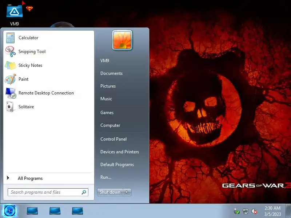Open Music library link

[x=106, y=99]
